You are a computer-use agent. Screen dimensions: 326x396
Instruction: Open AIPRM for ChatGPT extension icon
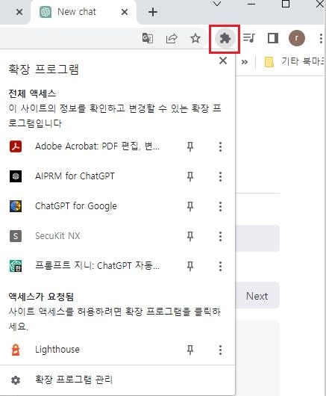(x=16, y=176)
